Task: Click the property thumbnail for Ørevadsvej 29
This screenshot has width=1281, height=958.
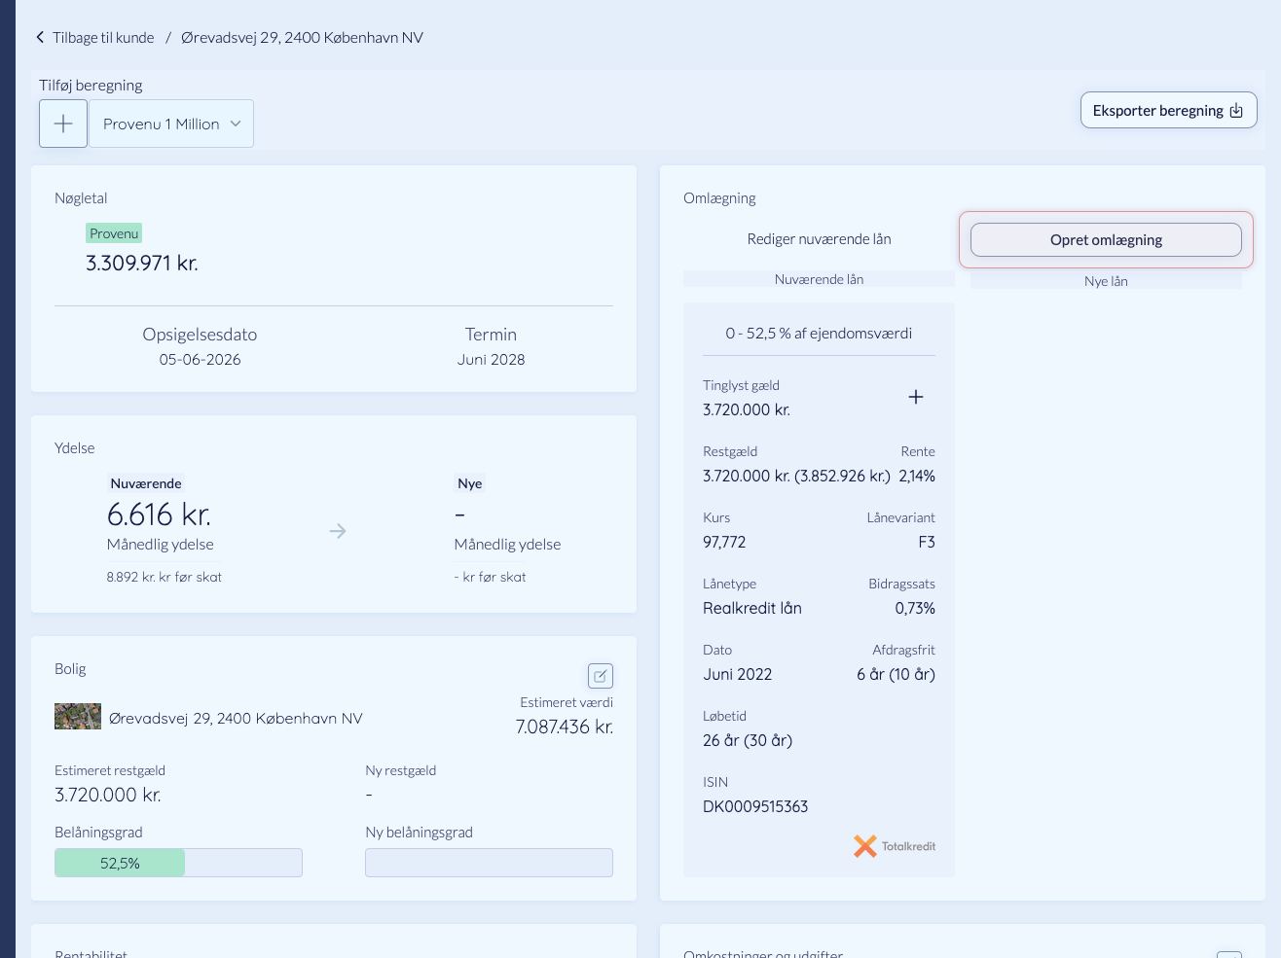Action: point(78,717)
